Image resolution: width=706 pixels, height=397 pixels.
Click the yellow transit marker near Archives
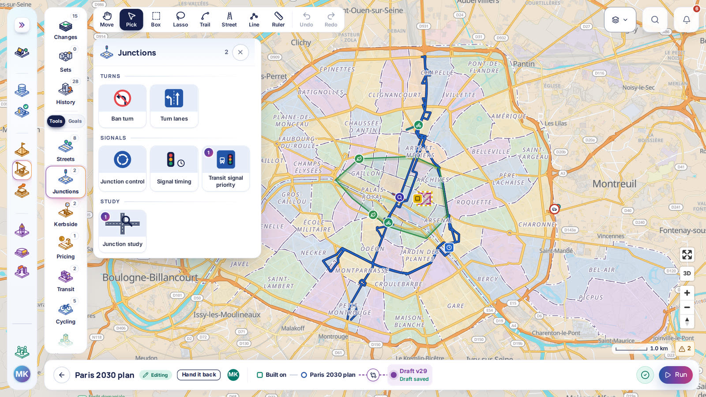(417, 198)
